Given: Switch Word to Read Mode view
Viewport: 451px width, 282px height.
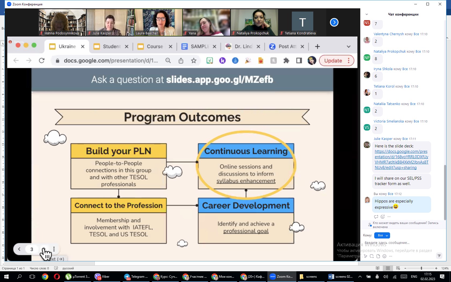Looking at the screenshot, I should 377,268.
